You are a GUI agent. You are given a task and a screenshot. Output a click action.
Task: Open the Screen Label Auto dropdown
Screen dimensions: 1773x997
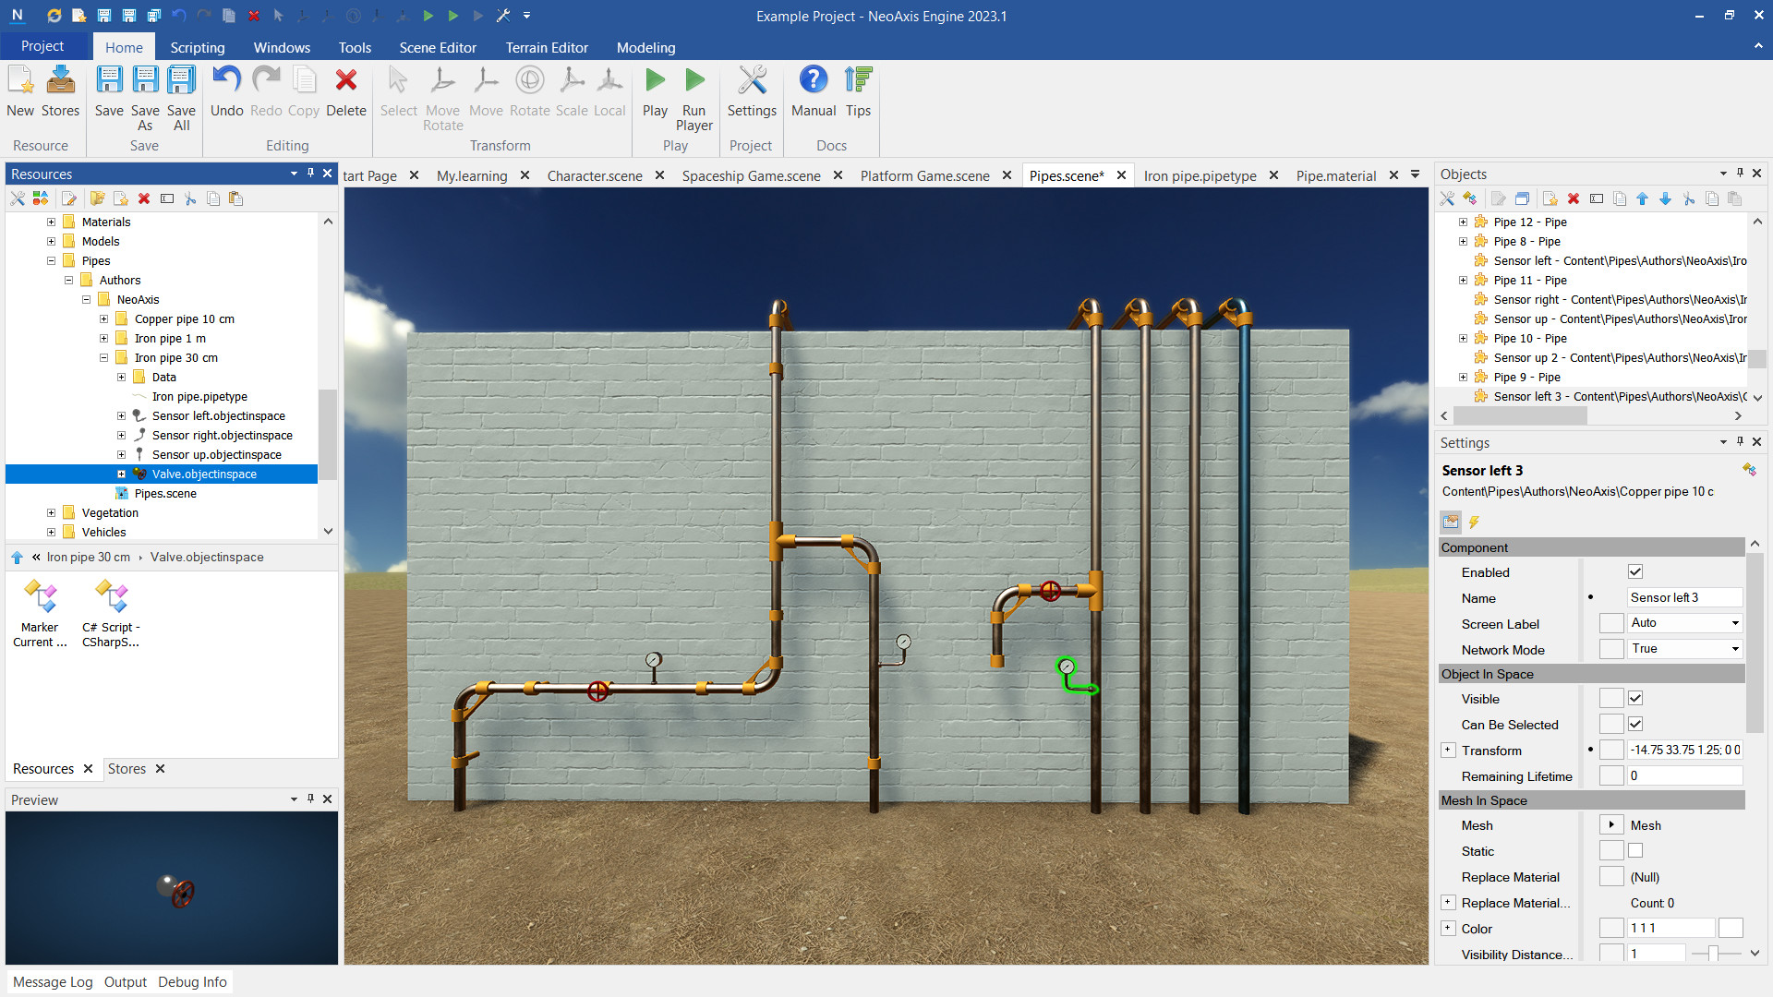[1685, 623]
